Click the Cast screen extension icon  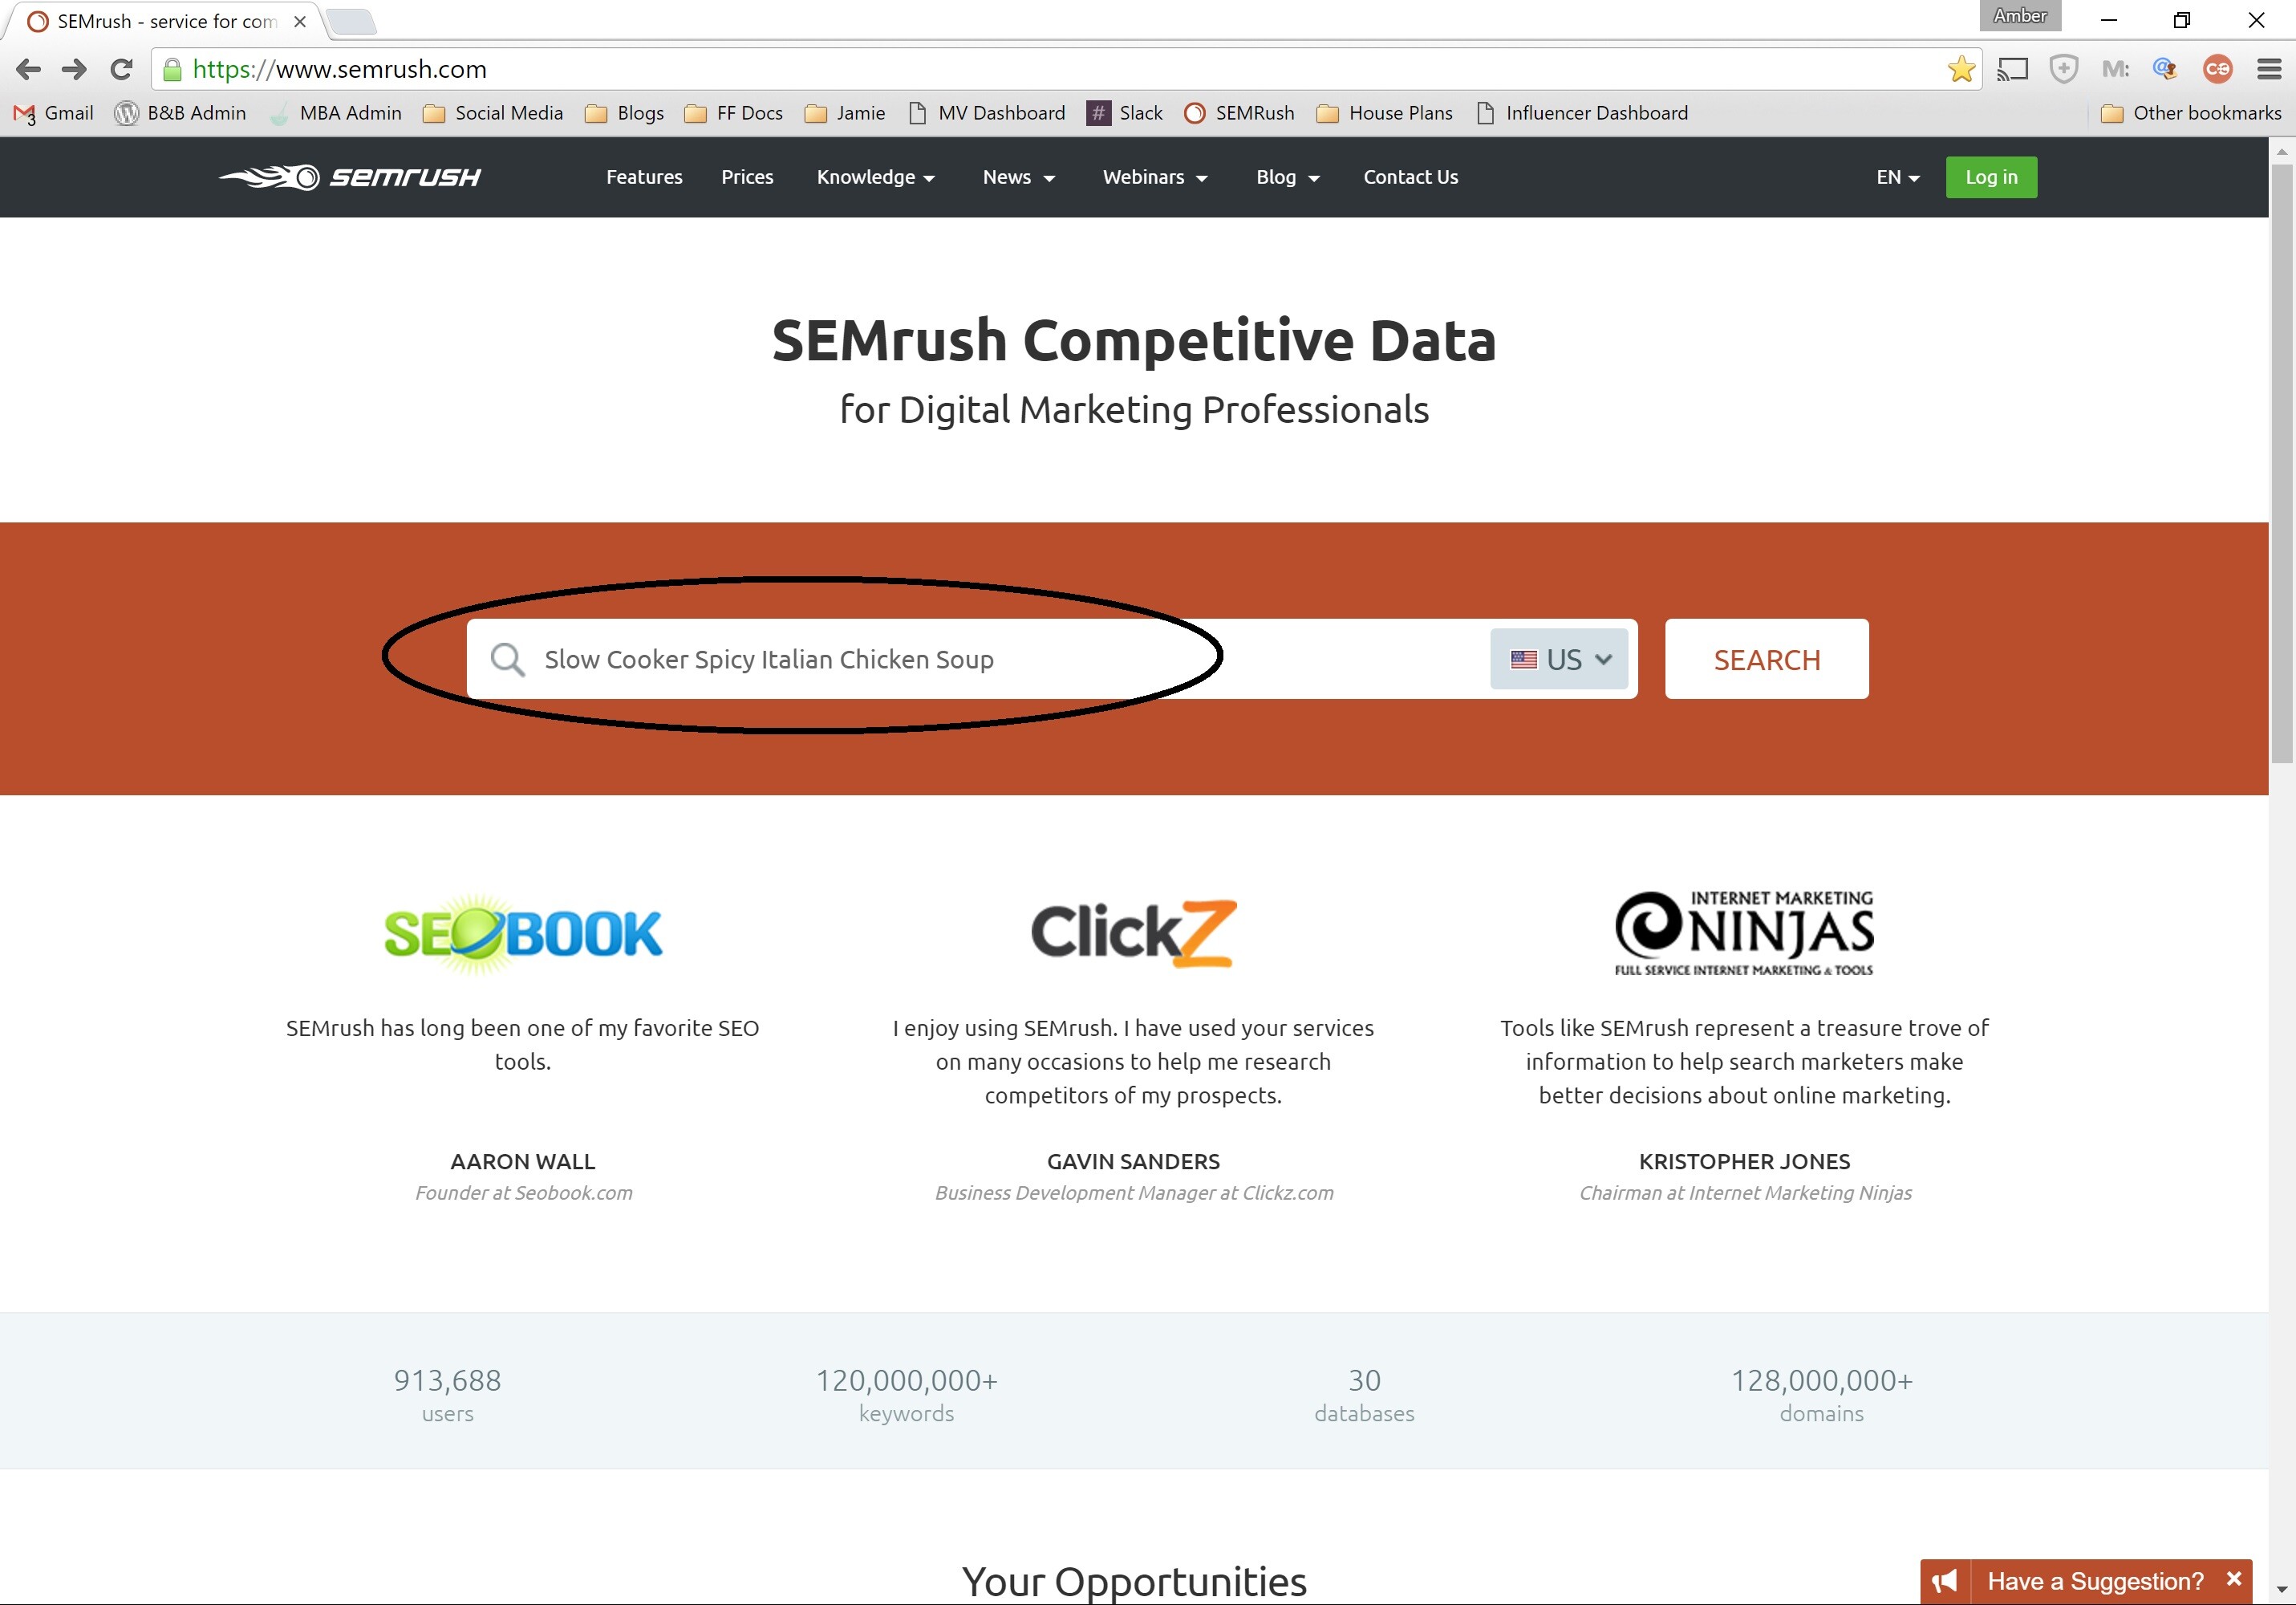(2012, 69)
